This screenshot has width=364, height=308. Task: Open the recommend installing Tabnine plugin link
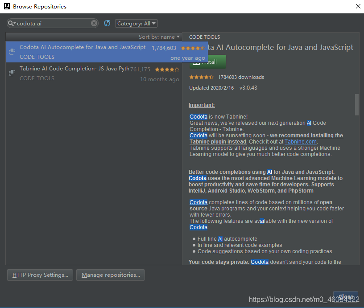[x=266, y=139]
